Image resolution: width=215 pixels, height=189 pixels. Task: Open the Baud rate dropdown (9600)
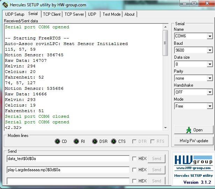pyautogui.click(x=210, y=50)
